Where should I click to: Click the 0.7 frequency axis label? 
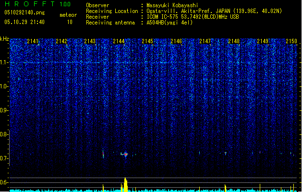click(x=4, y=158)
